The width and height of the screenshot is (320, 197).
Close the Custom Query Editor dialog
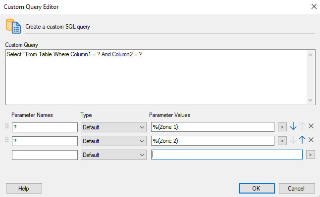(314, 7)
